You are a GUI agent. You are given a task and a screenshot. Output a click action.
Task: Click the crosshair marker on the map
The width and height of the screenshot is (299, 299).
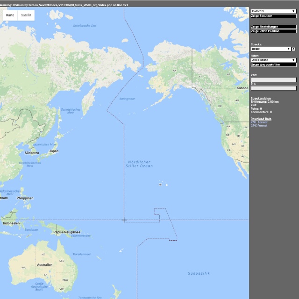pos(124,220)
